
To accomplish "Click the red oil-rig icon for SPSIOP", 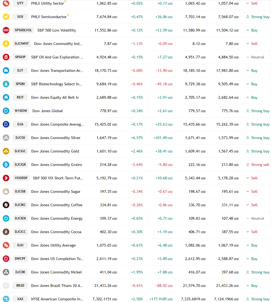I will click(x=6, y=57).
